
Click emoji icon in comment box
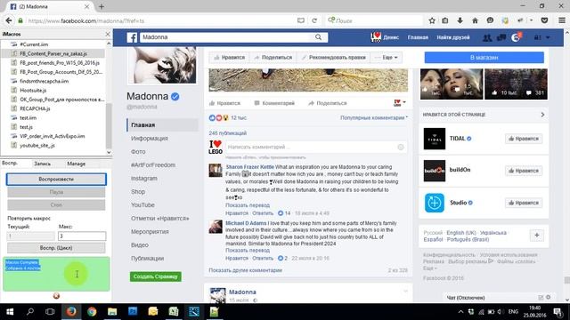pos(401,147)
